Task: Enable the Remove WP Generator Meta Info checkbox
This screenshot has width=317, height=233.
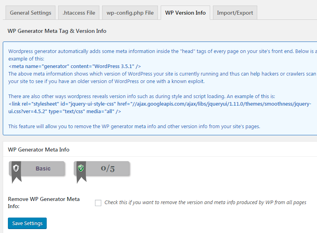Action: tap(98, 203)
